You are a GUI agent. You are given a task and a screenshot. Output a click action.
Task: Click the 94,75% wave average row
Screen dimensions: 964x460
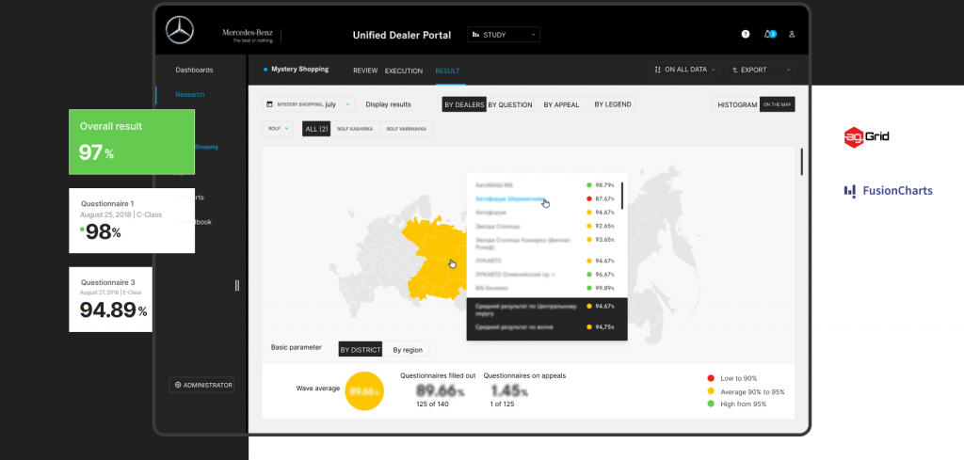(x=547, y=327)
